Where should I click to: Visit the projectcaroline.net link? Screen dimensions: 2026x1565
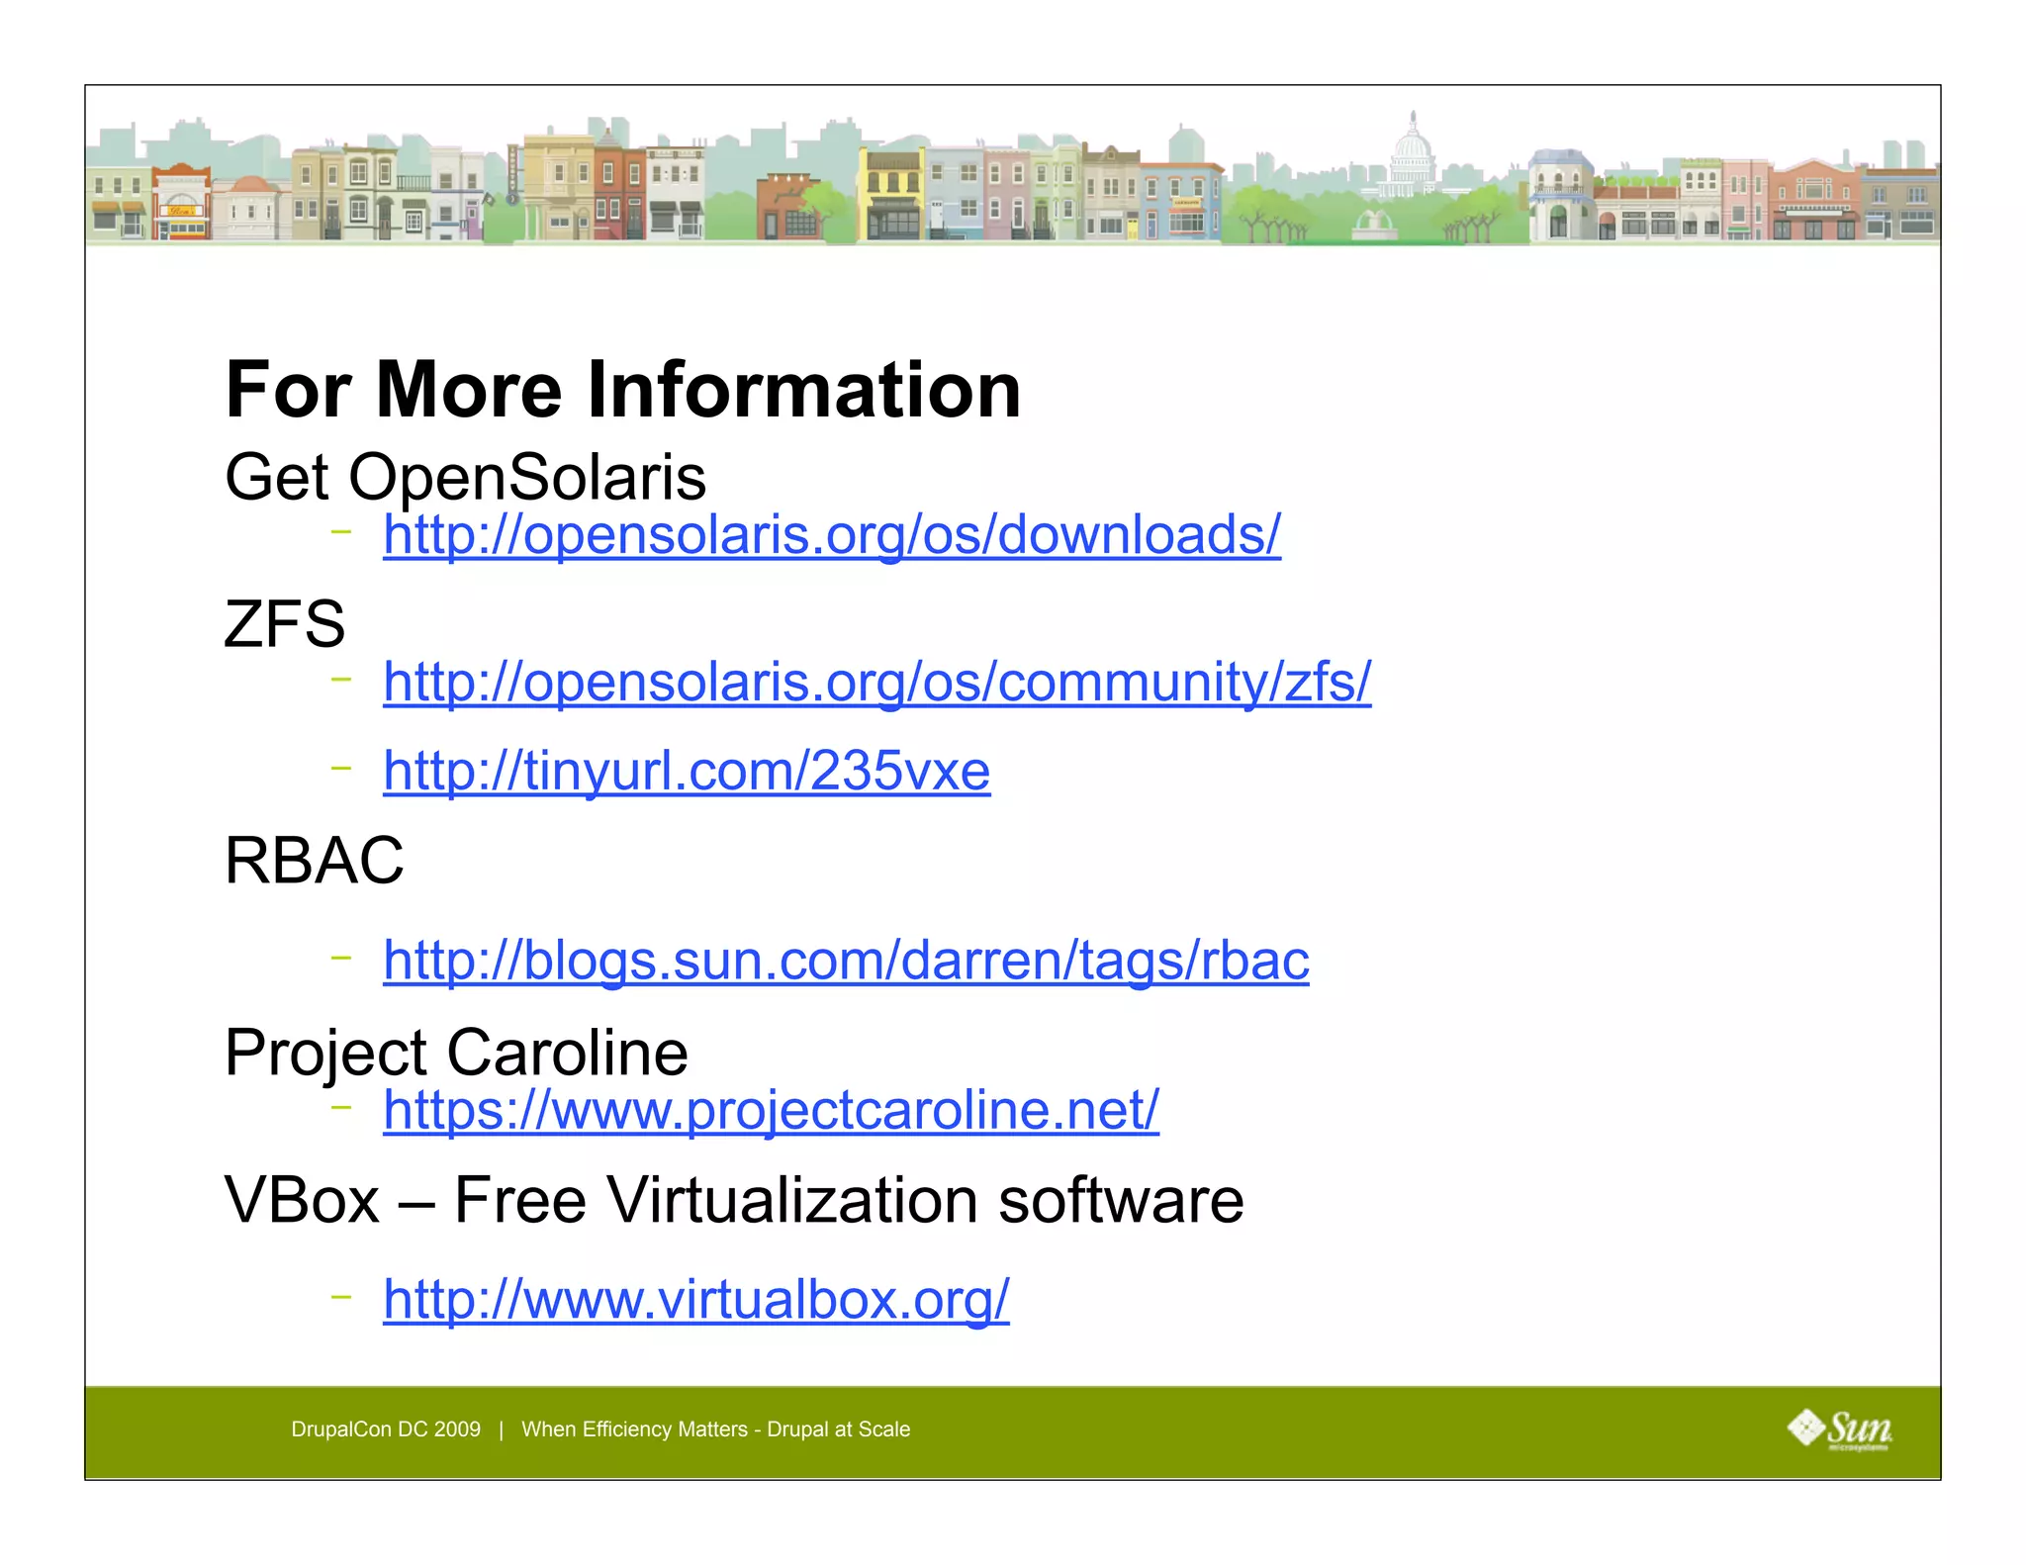pos(771,1110)
